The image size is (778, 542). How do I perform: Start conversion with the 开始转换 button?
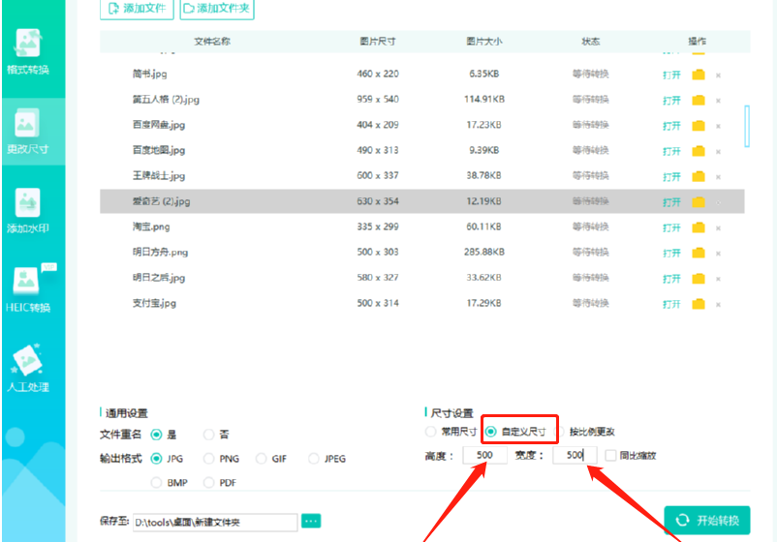(707, 520)
